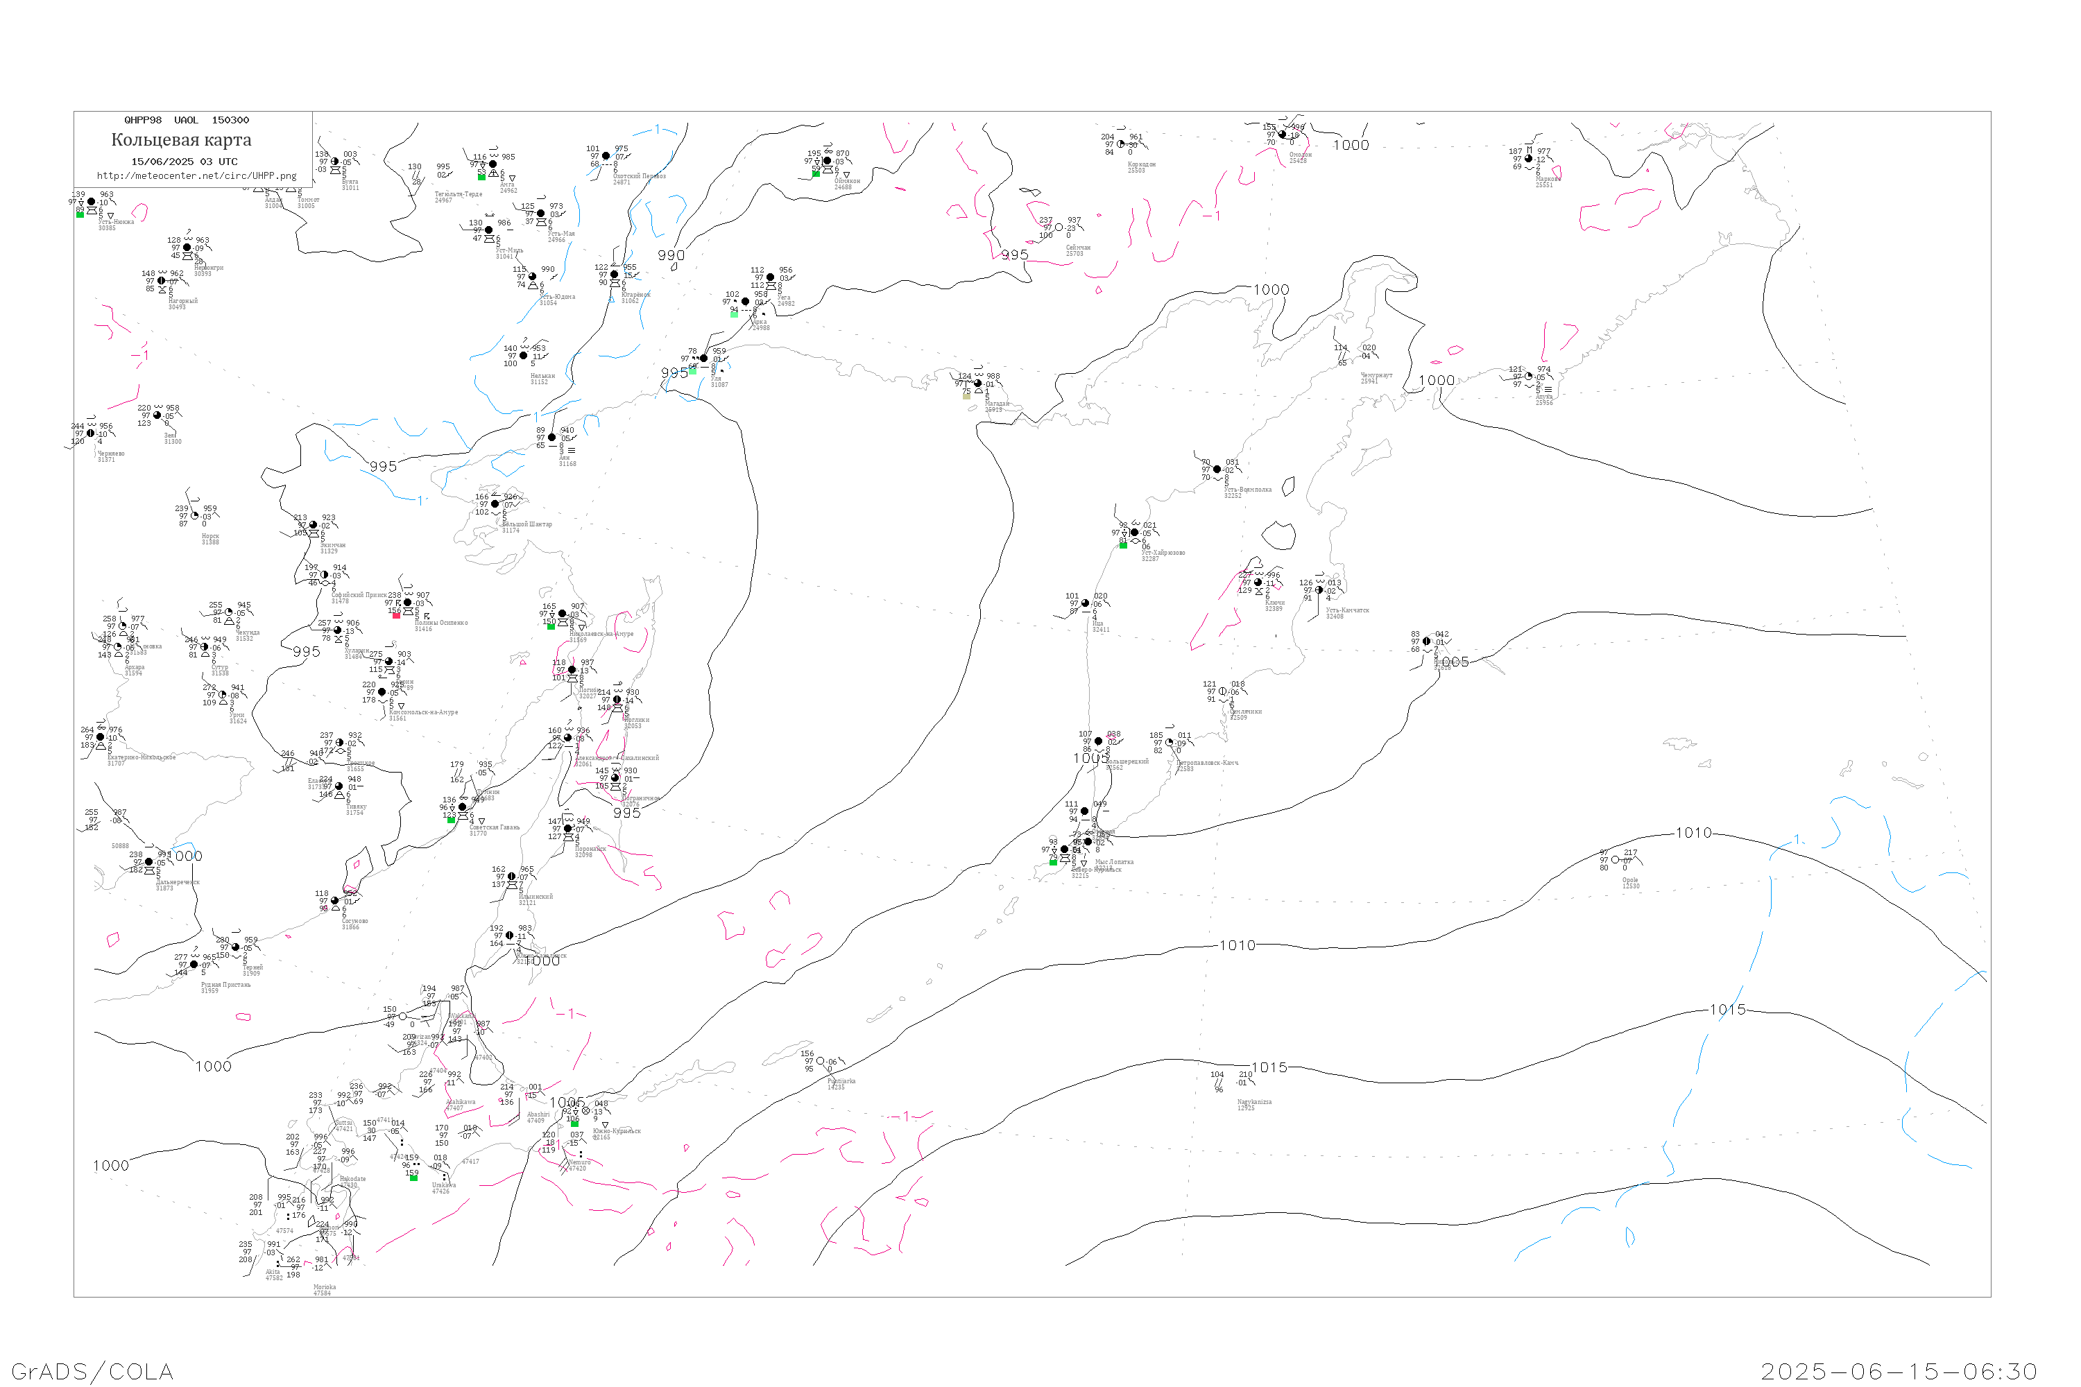Select Петропавловск-Камч. station circle symbol

click(x=1170, y=743)
